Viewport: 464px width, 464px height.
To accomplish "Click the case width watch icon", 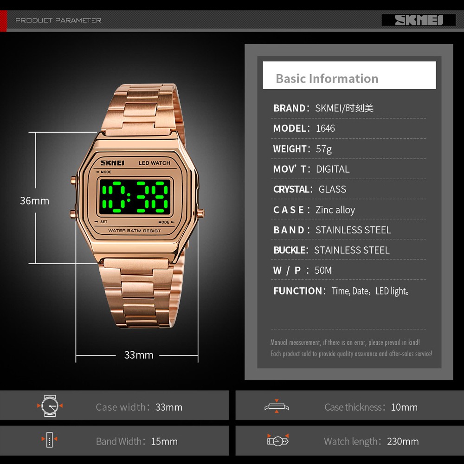I will coord(49,406).
